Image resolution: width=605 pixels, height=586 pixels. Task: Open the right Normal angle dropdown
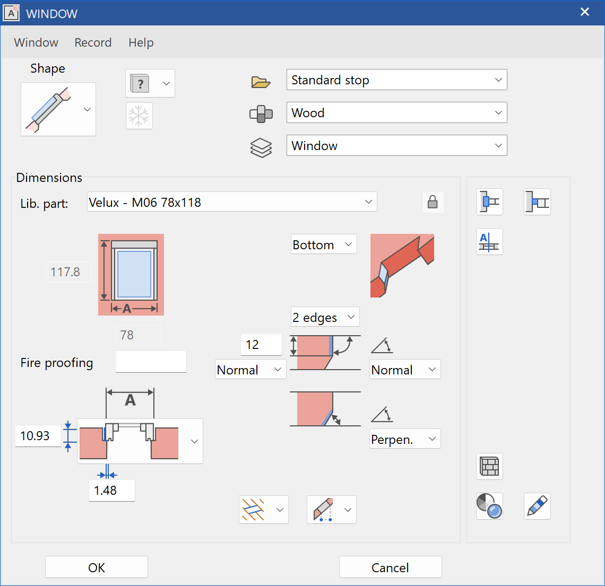point(405,369)
